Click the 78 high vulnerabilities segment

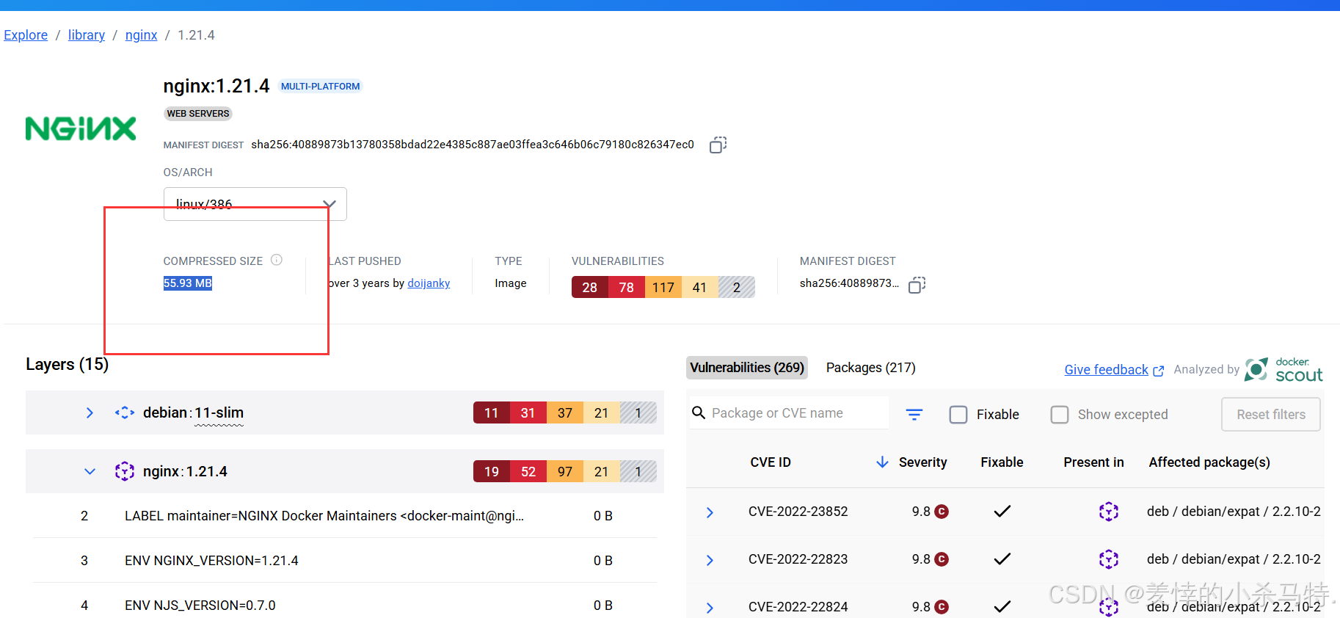tap(627, 287)
